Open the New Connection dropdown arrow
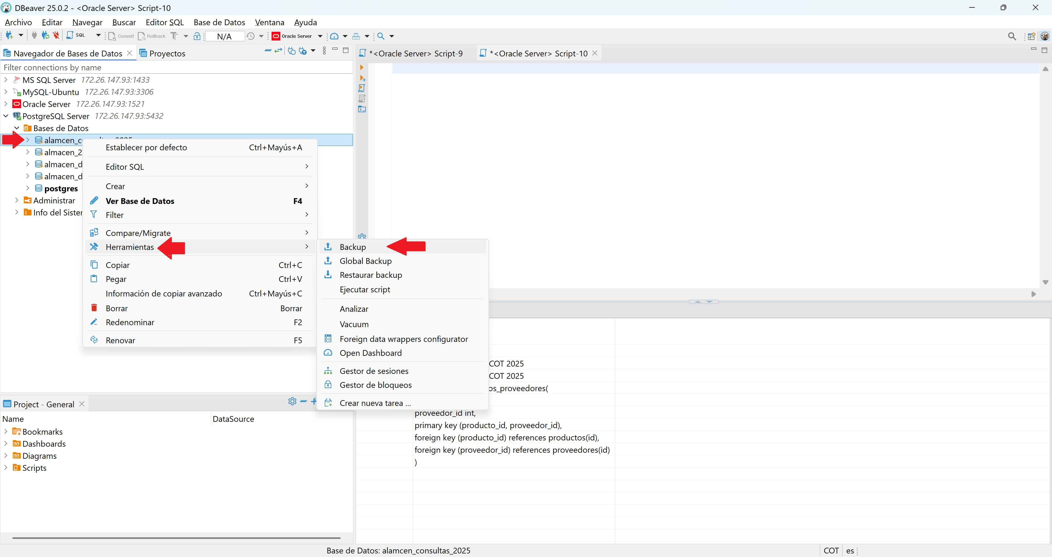Screen dimensions: 1052x557 [x=21, y=36]
